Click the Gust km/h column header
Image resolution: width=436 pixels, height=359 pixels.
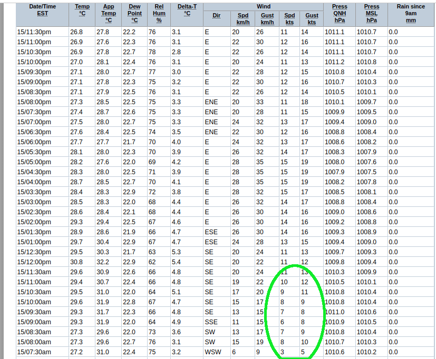point(267,19)
